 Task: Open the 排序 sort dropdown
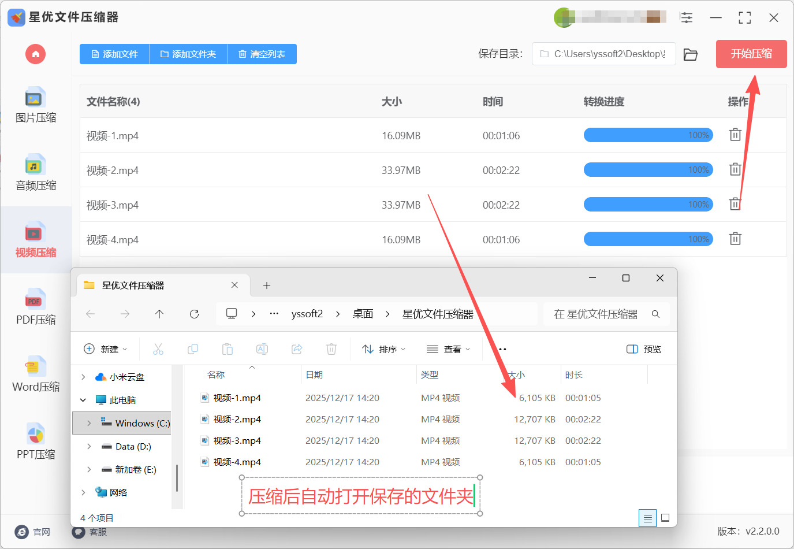click(383, 349)
